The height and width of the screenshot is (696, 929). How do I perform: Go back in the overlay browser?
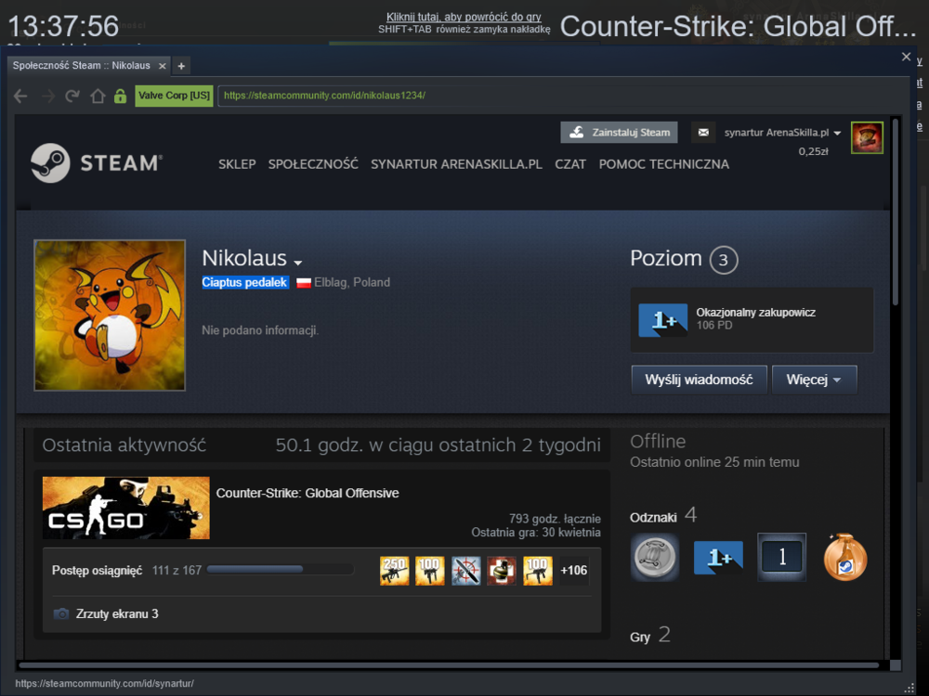(20, 96)
